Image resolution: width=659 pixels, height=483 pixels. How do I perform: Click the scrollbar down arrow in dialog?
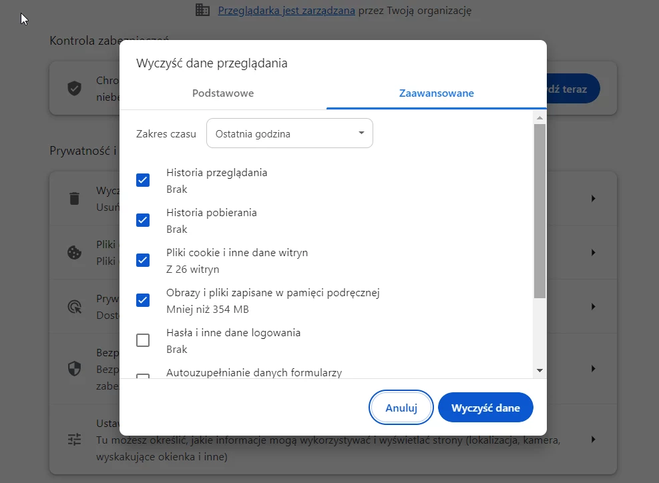[x=539, y=370]
